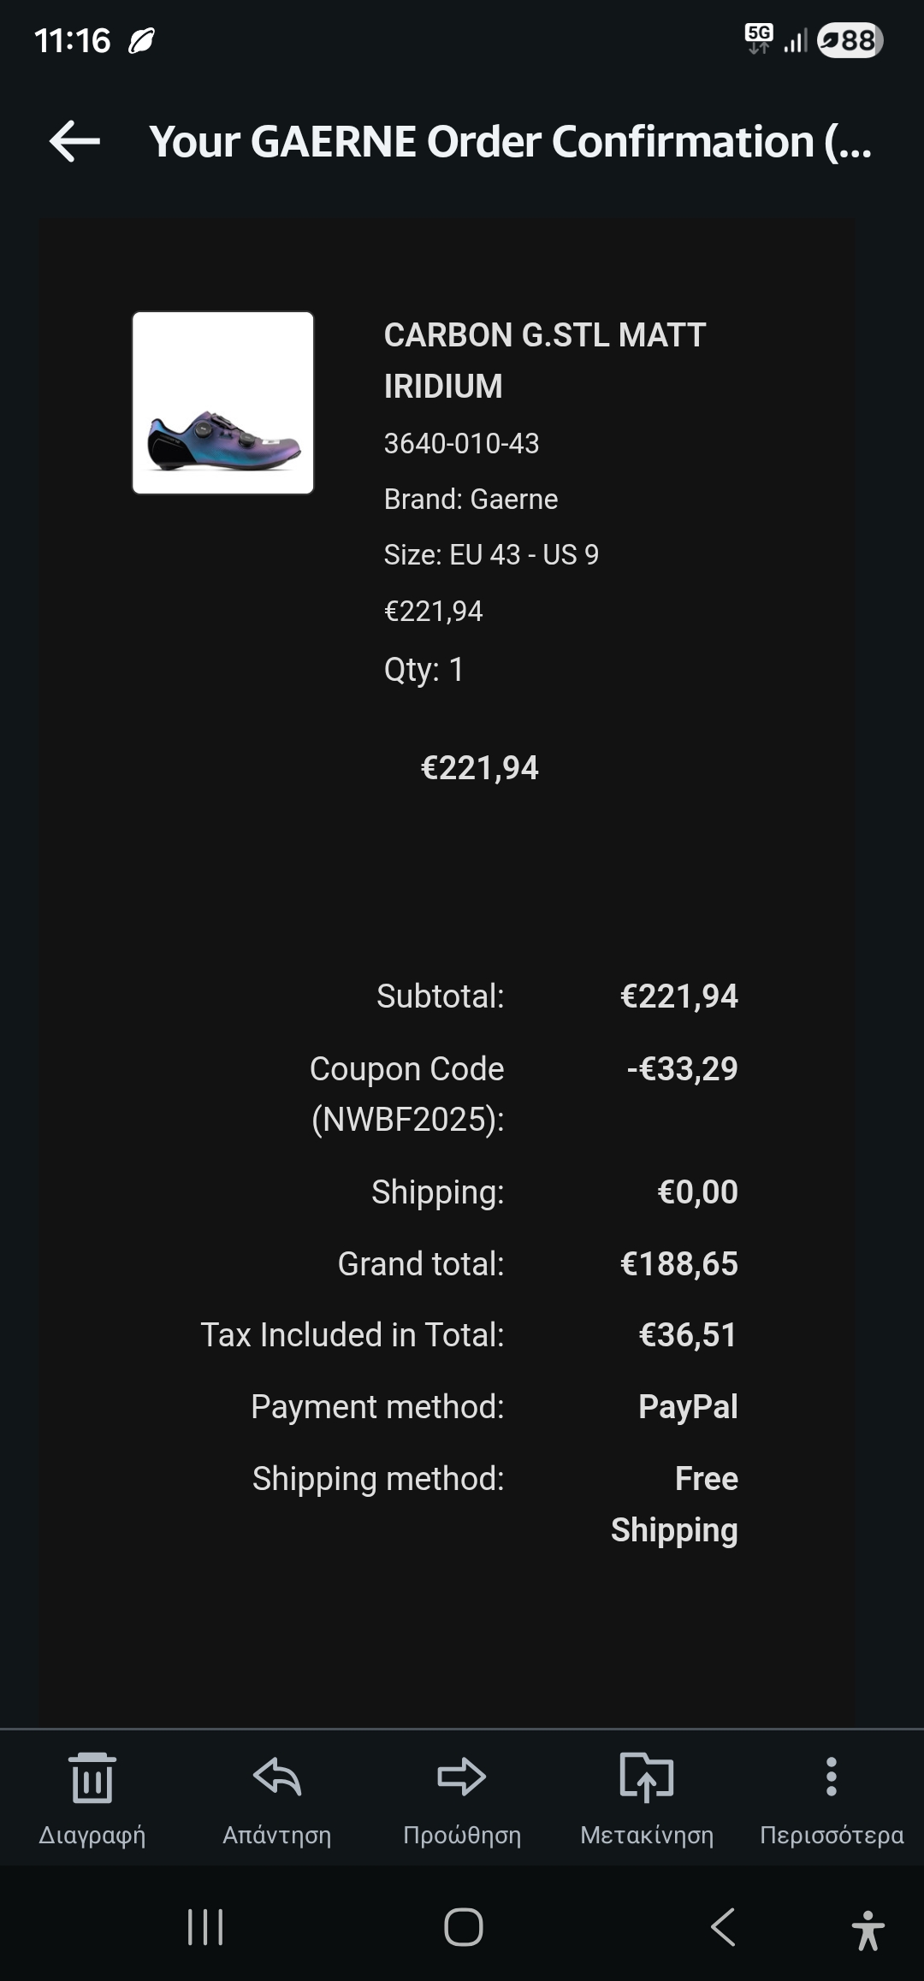Viewport: 924px width, 1981px height.
Task: Tap the Android recent apps button
Action: (x=205, y=1927)
